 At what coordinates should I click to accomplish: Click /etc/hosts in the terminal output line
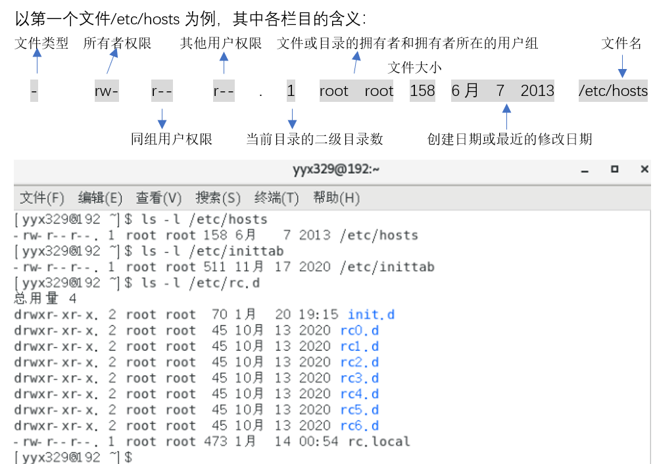[x=379, y=235]
